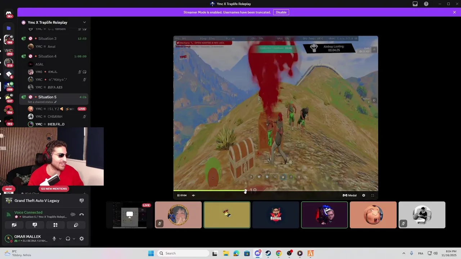
Task: Select the server with 292 badge
Action: 9,51
